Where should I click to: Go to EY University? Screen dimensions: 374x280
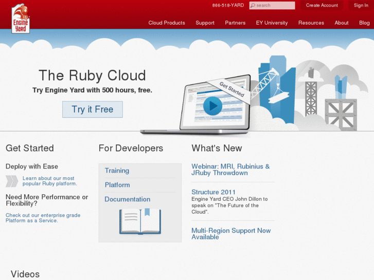pyautogui.click(x=272, y=23)
